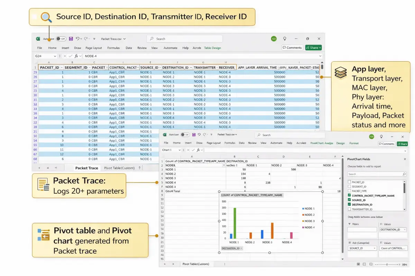Click the green Share button in top window
Screen dimensions: 415x276
[x=313, y=48]
